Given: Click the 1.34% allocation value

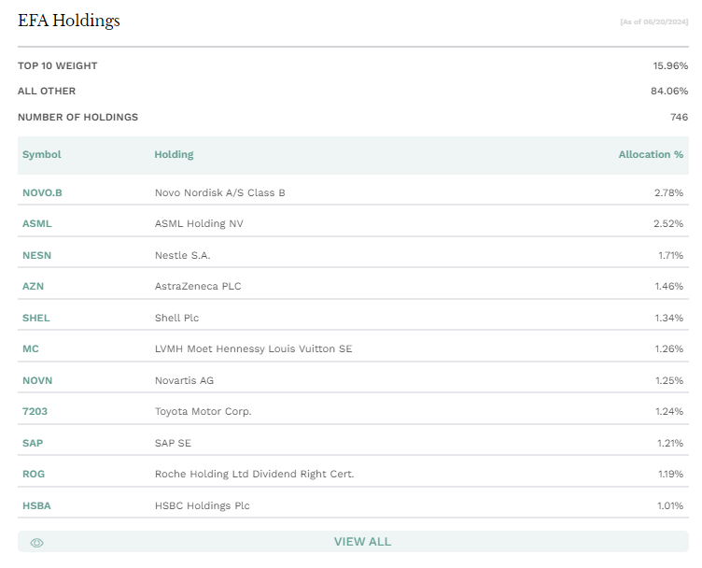Looking at the screenshot, I should (669, 318).
